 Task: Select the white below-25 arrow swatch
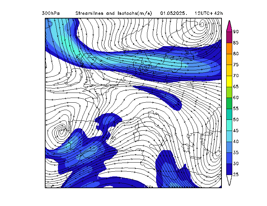pyautogui.click(x=229, y=179)
